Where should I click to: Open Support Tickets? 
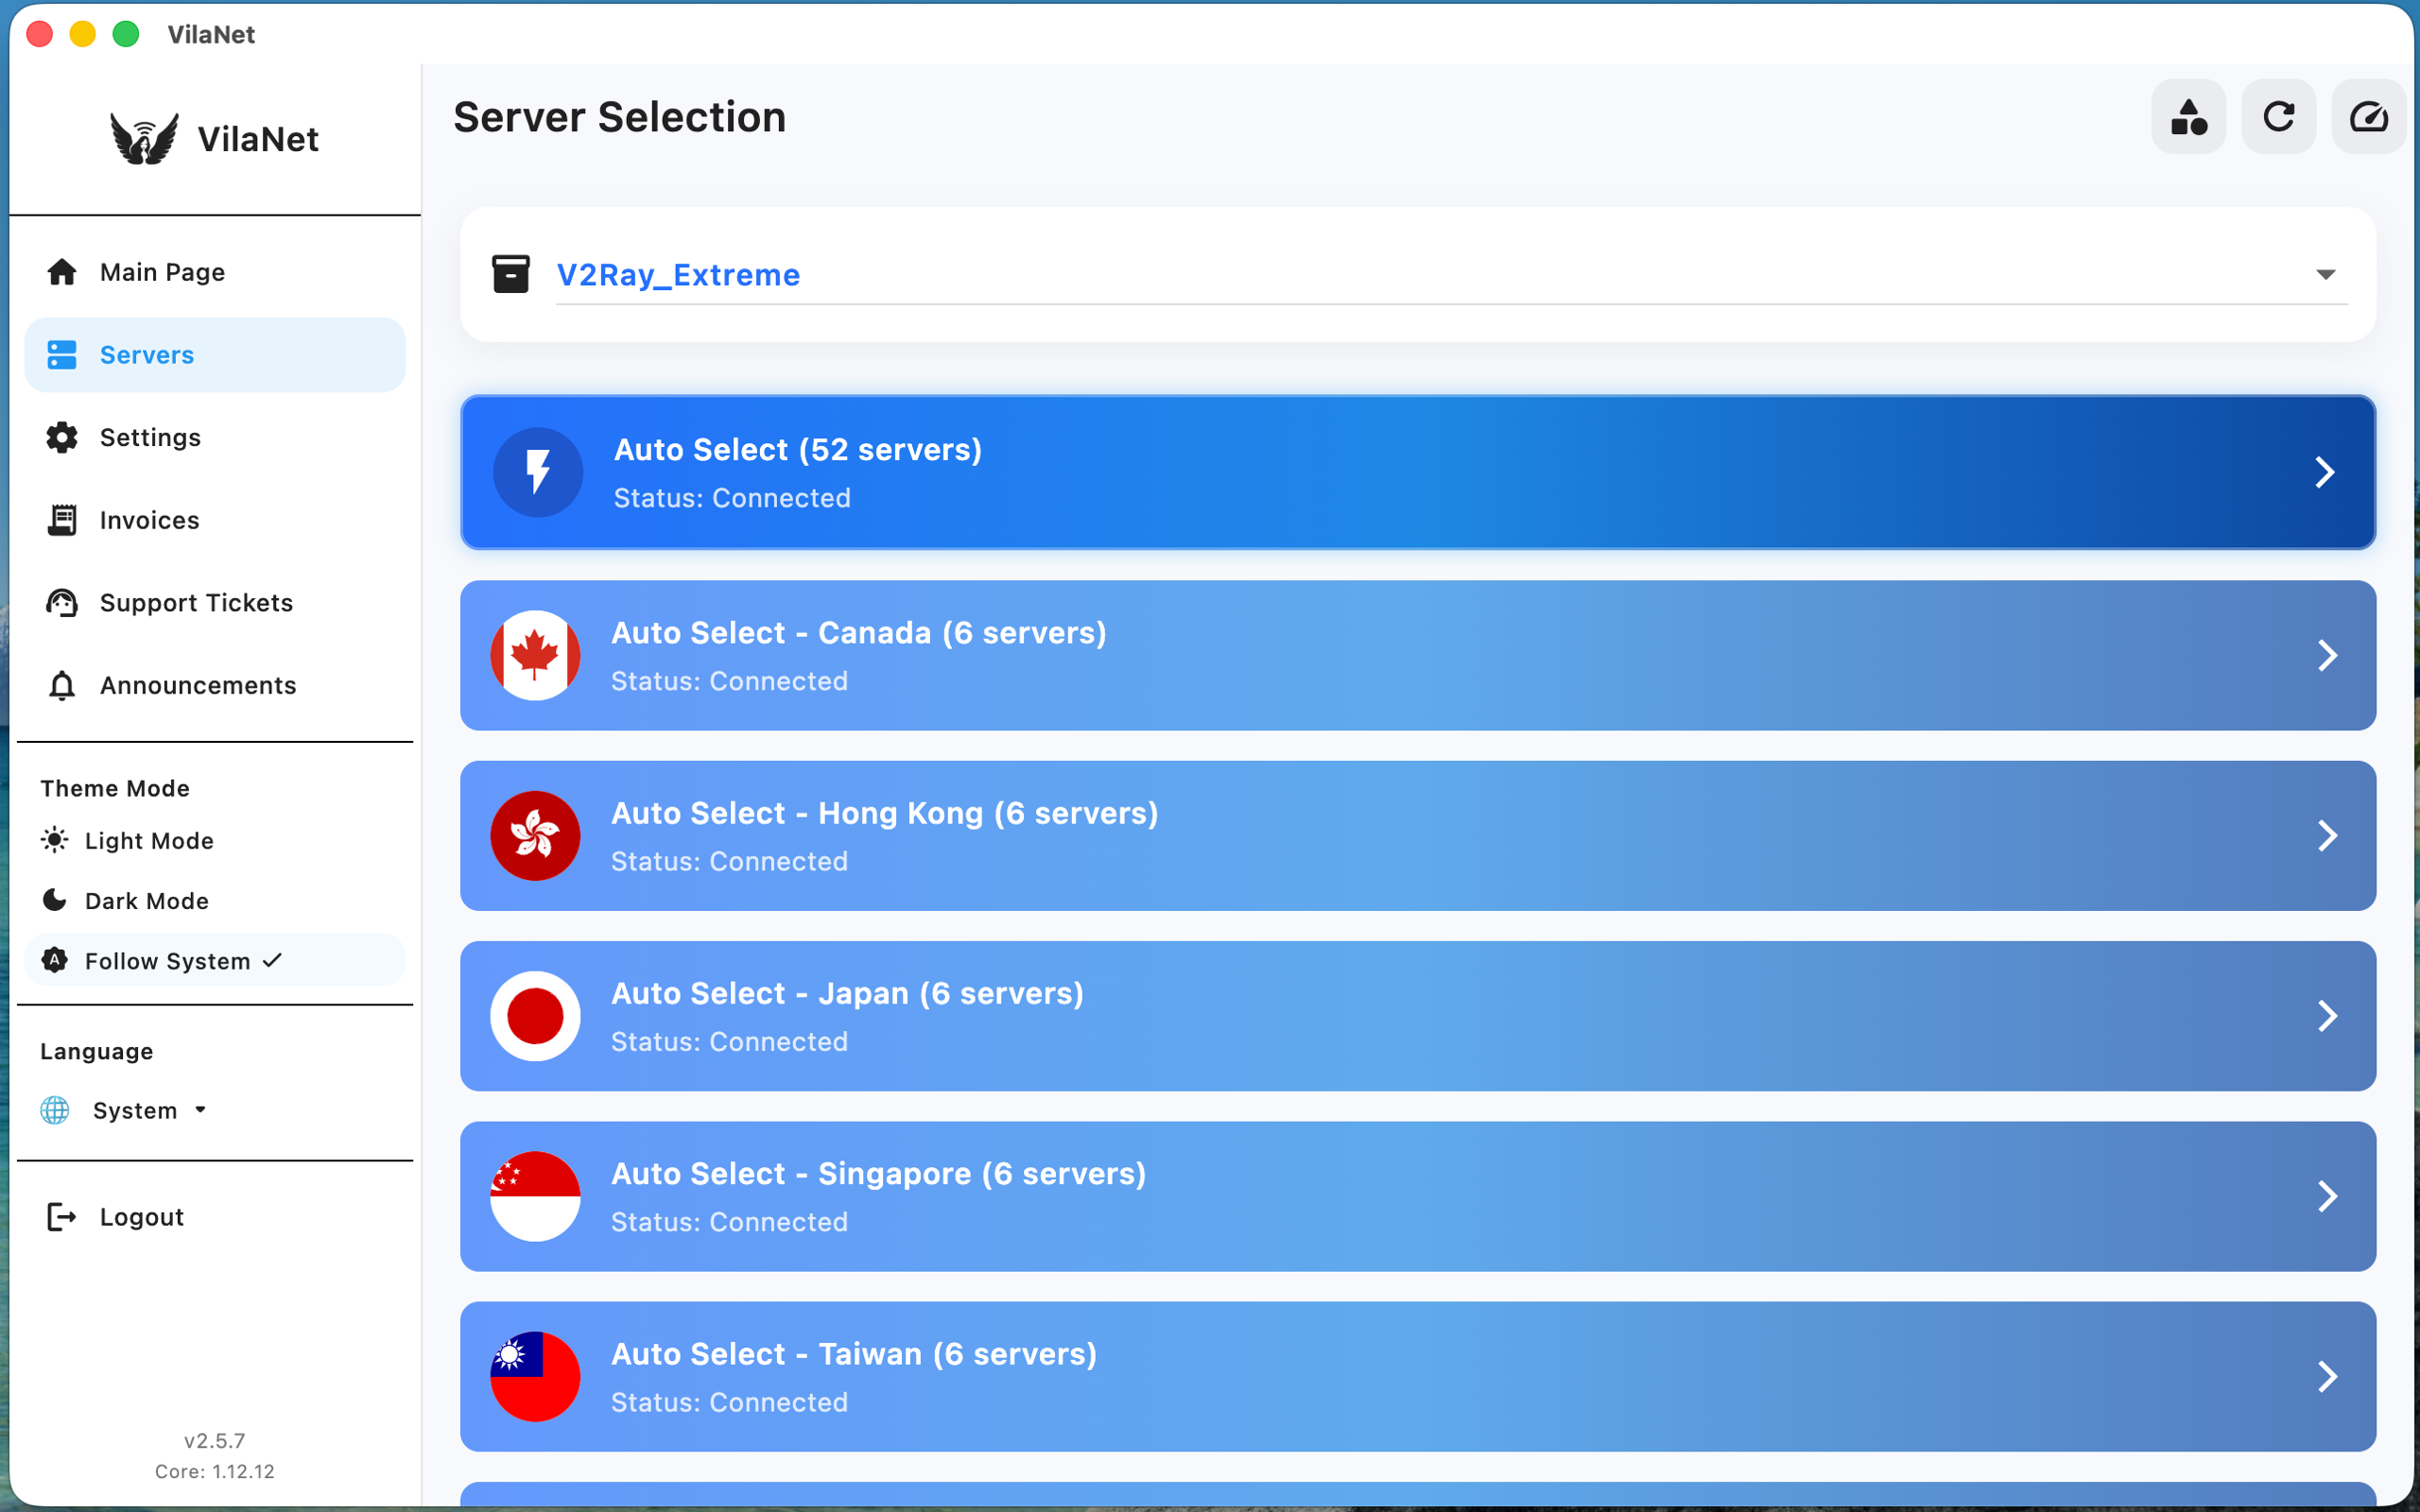coord(214,603)
